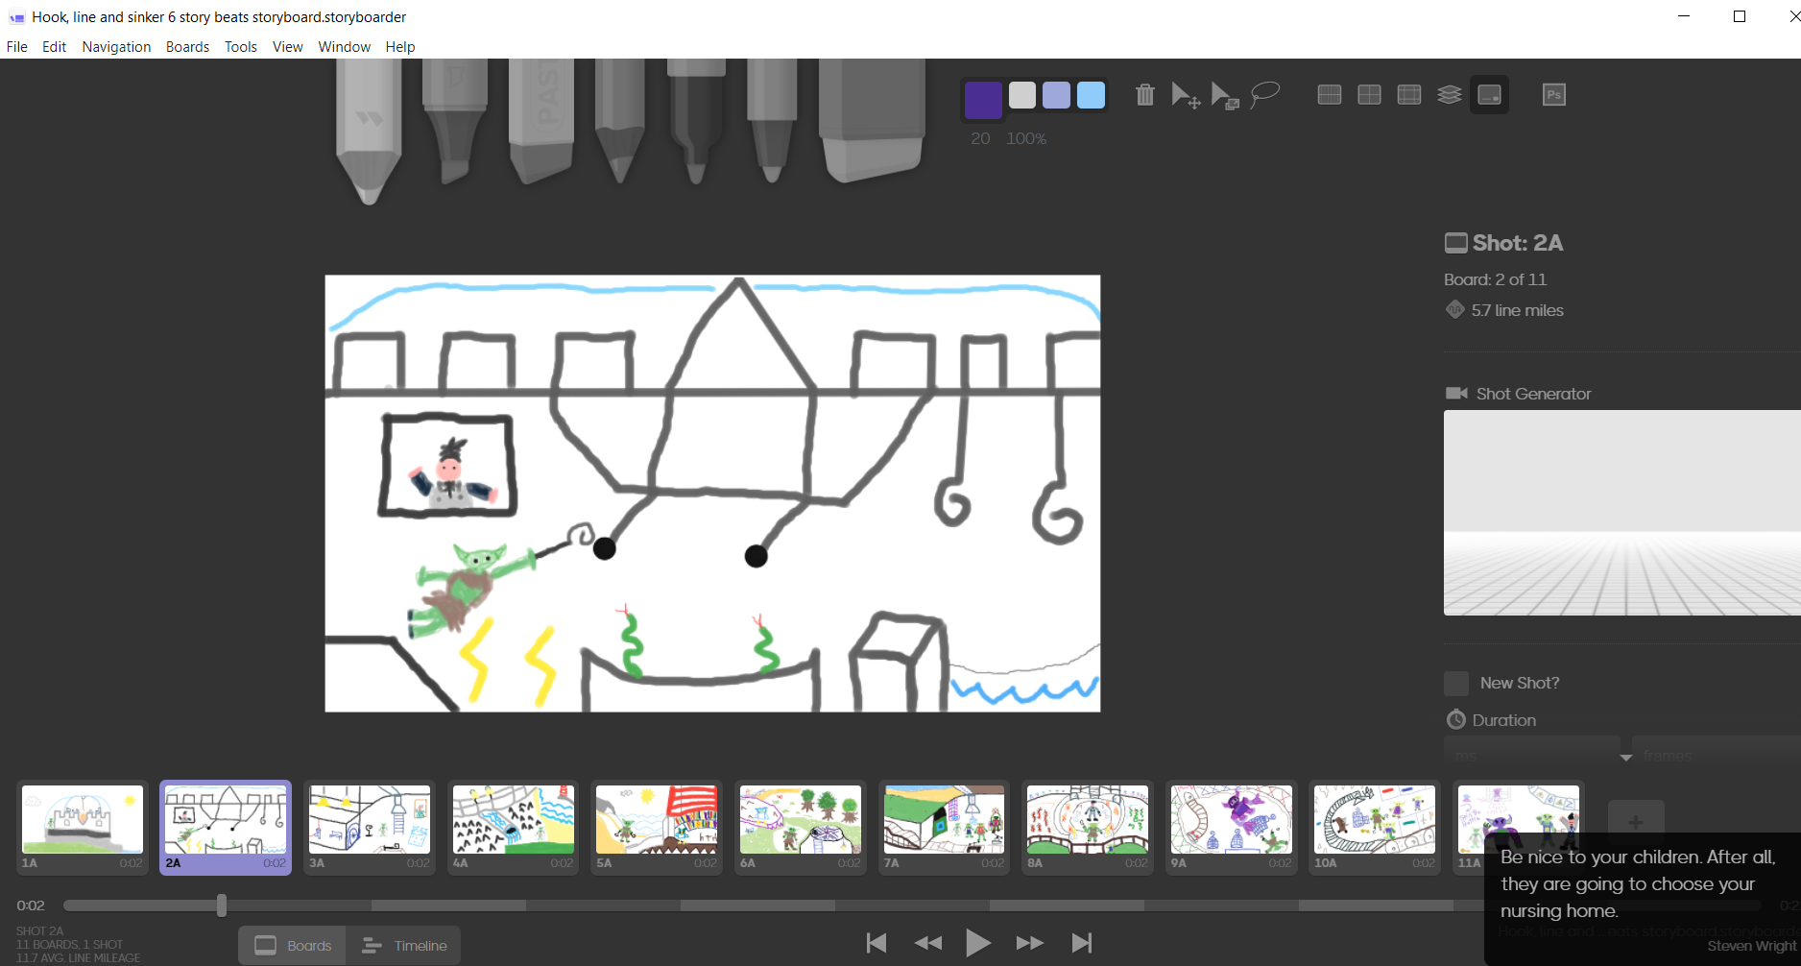Click the duration ms input field
Viewport: 1801px width, 966px height.
[1531, 755]
